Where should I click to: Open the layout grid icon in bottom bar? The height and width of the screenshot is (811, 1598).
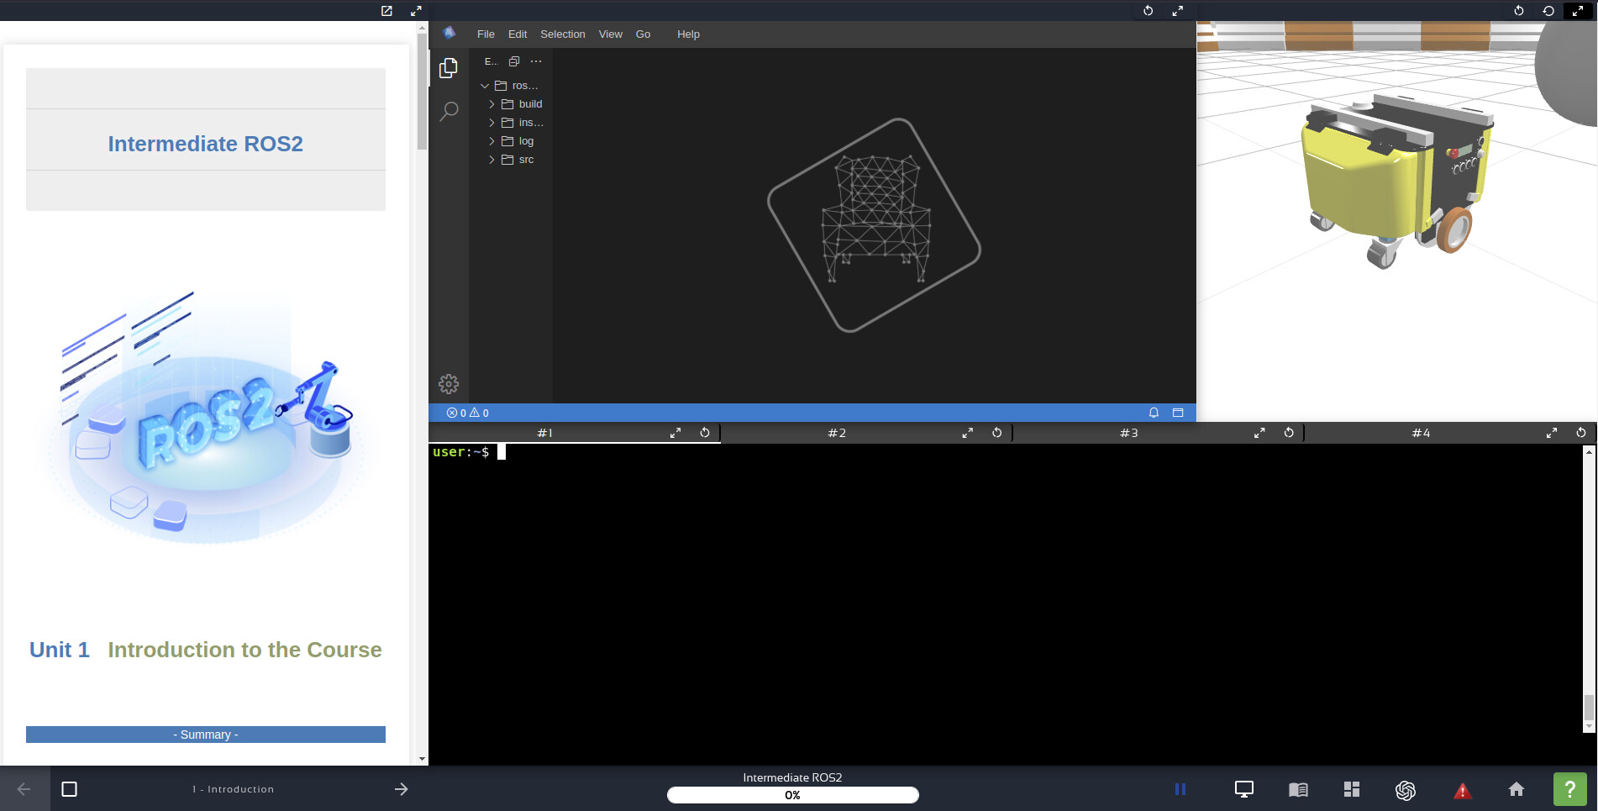tap(1352, 789)
